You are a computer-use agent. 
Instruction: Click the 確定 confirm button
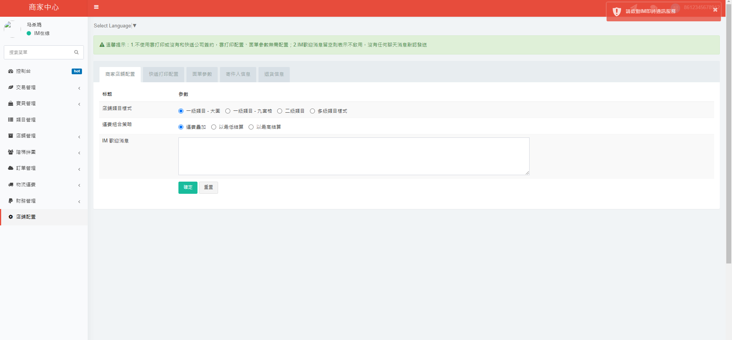pyautogui.click(x=188, y=187)
